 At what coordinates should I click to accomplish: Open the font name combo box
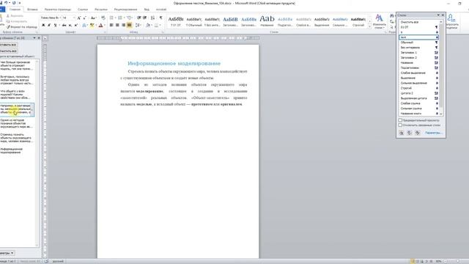click(x=51, y=18)
